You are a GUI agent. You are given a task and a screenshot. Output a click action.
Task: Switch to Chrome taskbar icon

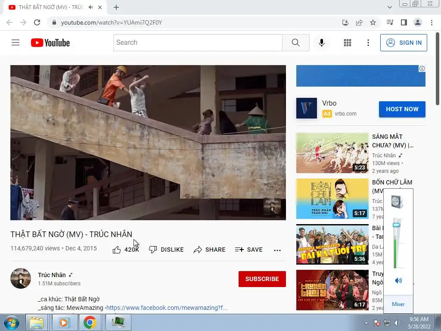click(90, 323)
